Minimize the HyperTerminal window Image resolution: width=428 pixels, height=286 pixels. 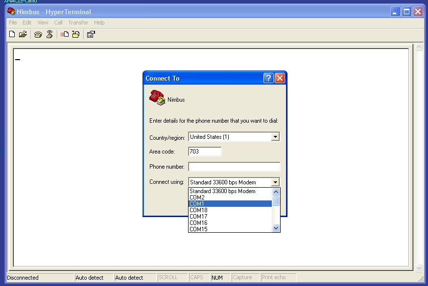(x=395, y=12)
